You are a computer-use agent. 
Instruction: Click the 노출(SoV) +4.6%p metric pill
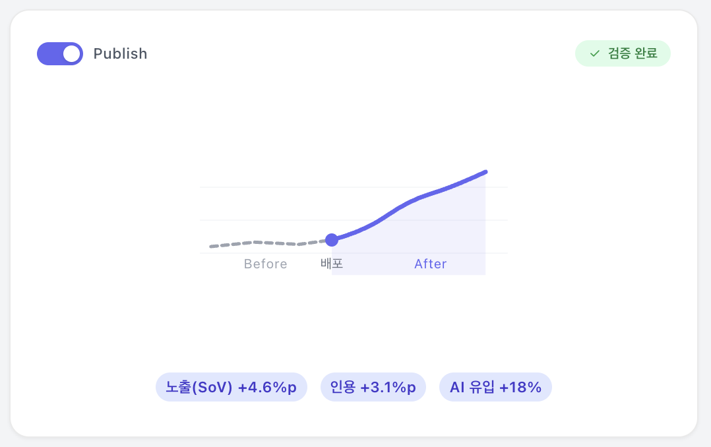tap(232, 387)
